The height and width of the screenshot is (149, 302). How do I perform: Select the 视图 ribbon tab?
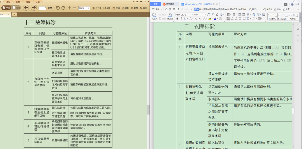click(x=223, y=9)
